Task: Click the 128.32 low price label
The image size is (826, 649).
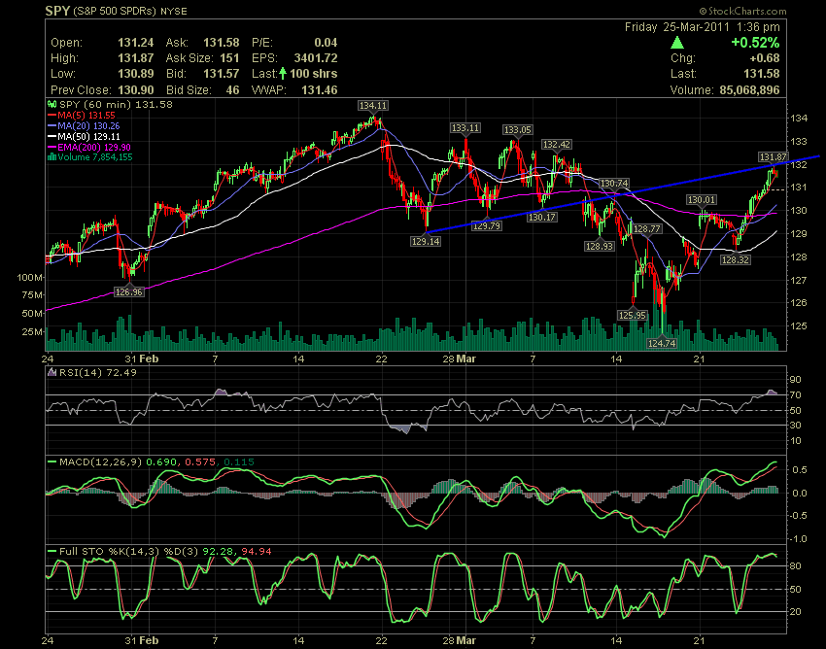Action: [x=736, y=259]
